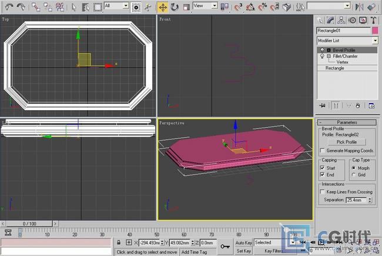The height and width of the screenshot is (256, 382).
Task: Click the Rectangular Selection Region icon
Action: (x=98, y=7)
